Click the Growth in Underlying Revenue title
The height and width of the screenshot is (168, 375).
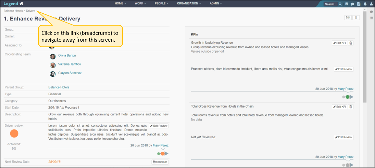[x=212, y=43]
